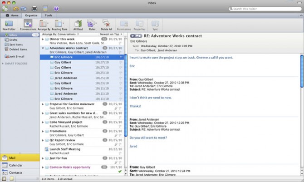Open the Arrange By dropdown in ribbon
304x182 pixels.
point(44,24)
